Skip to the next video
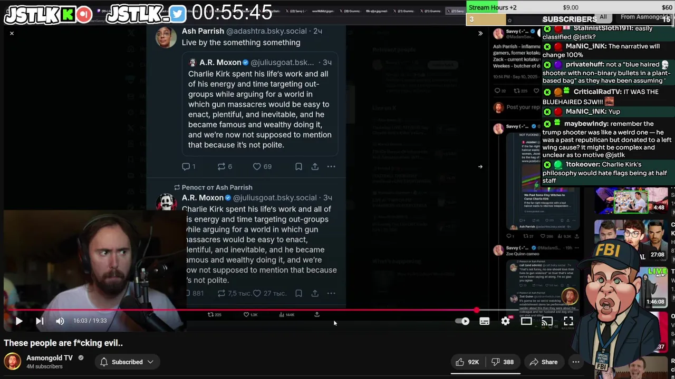 click(40, 321)
